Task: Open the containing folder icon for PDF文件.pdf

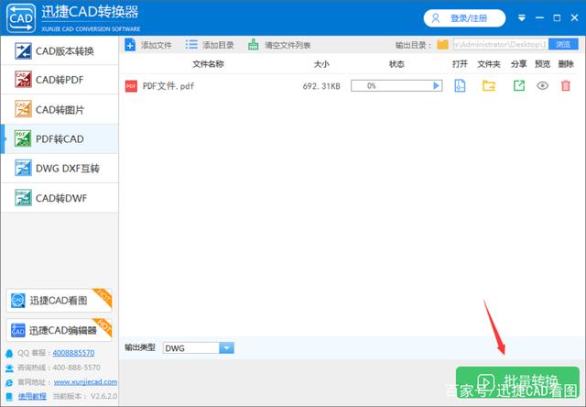Action: [489, 85]
